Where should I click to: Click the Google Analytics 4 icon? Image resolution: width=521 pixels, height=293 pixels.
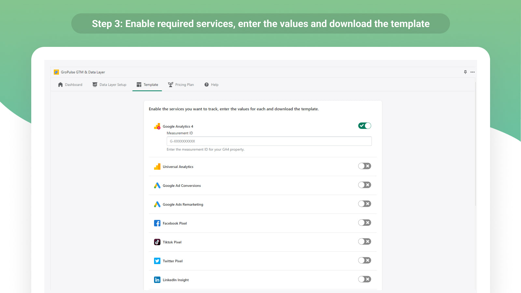click(x=157, y=126)
